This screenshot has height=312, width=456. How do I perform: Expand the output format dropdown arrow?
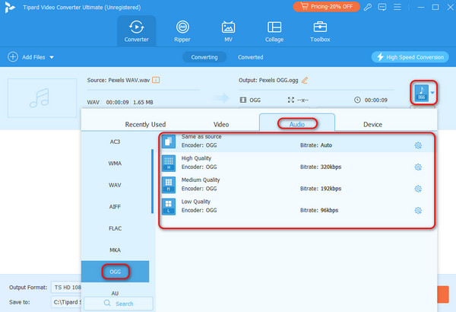432,93
